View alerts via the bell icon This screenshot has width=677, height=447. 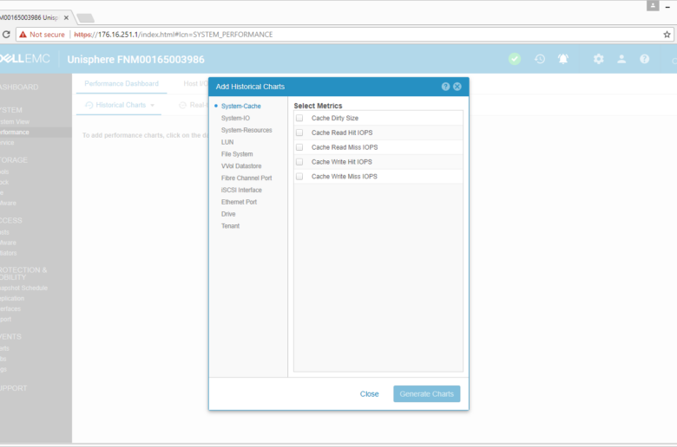pos(563,59)
